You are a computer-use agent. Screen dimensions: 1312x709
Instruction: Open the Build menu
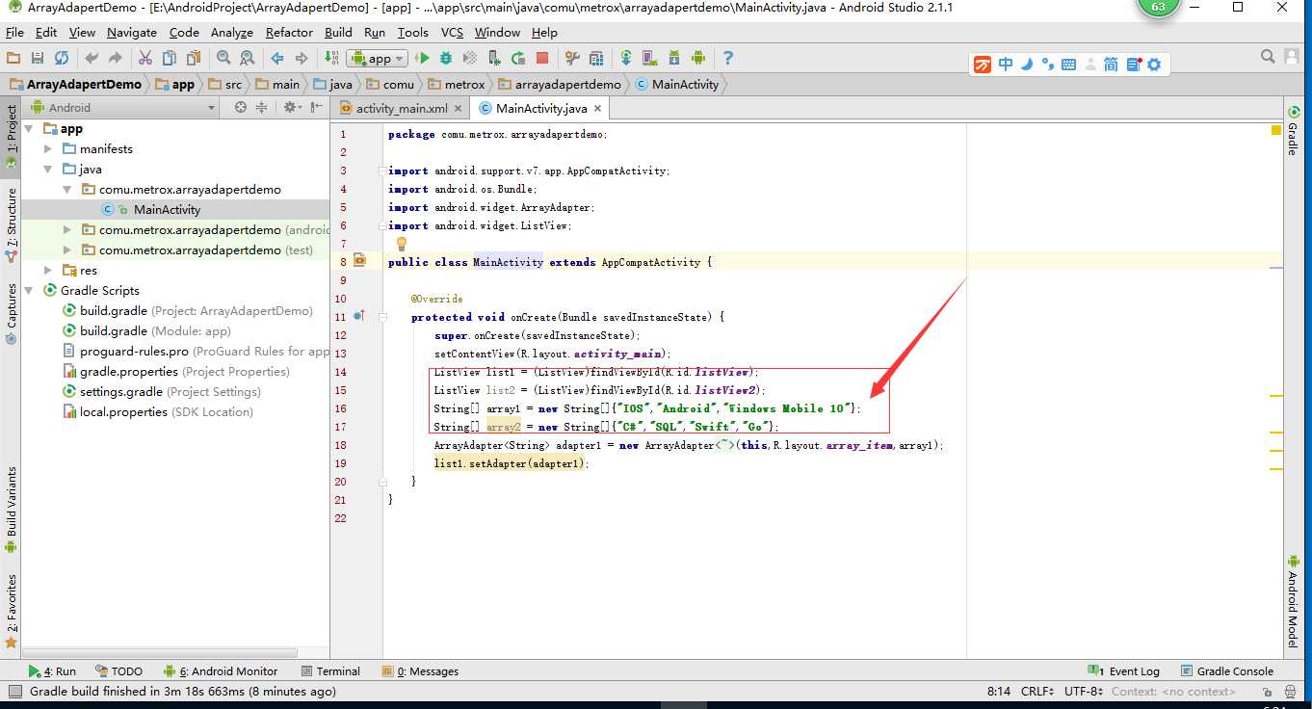pyautogui.click(x=338, y=32)
